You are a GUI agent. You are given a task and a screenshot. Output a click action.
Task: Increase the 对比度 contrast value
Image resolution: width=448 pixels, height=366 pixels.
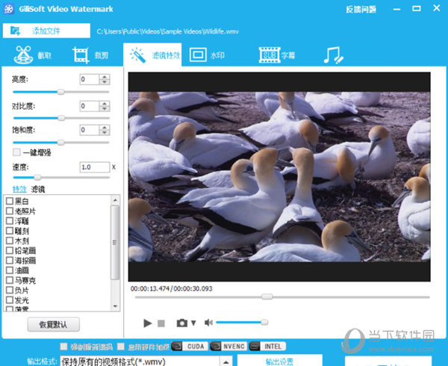click(105, 104)
